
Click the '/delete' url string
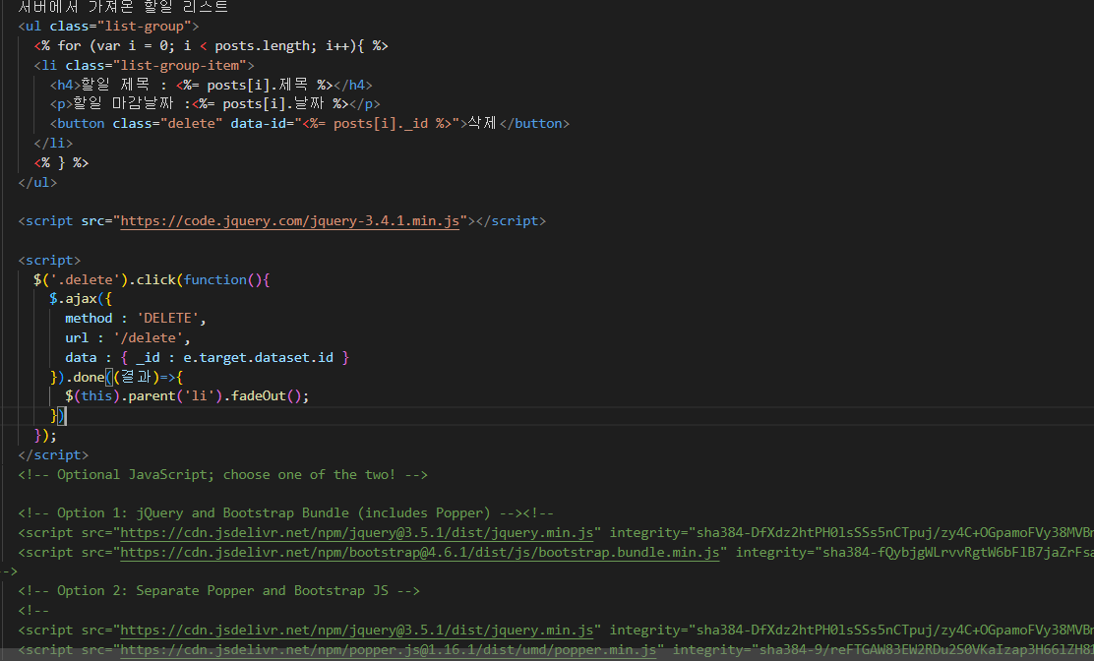point(148,337)
